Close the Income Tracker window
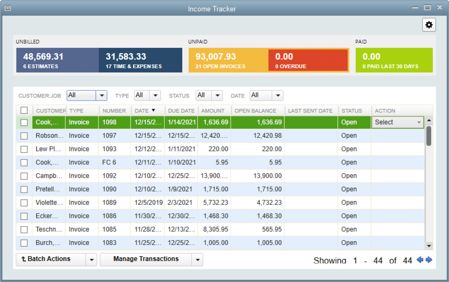This screenshot has height=282, width=449. (439, 7)
